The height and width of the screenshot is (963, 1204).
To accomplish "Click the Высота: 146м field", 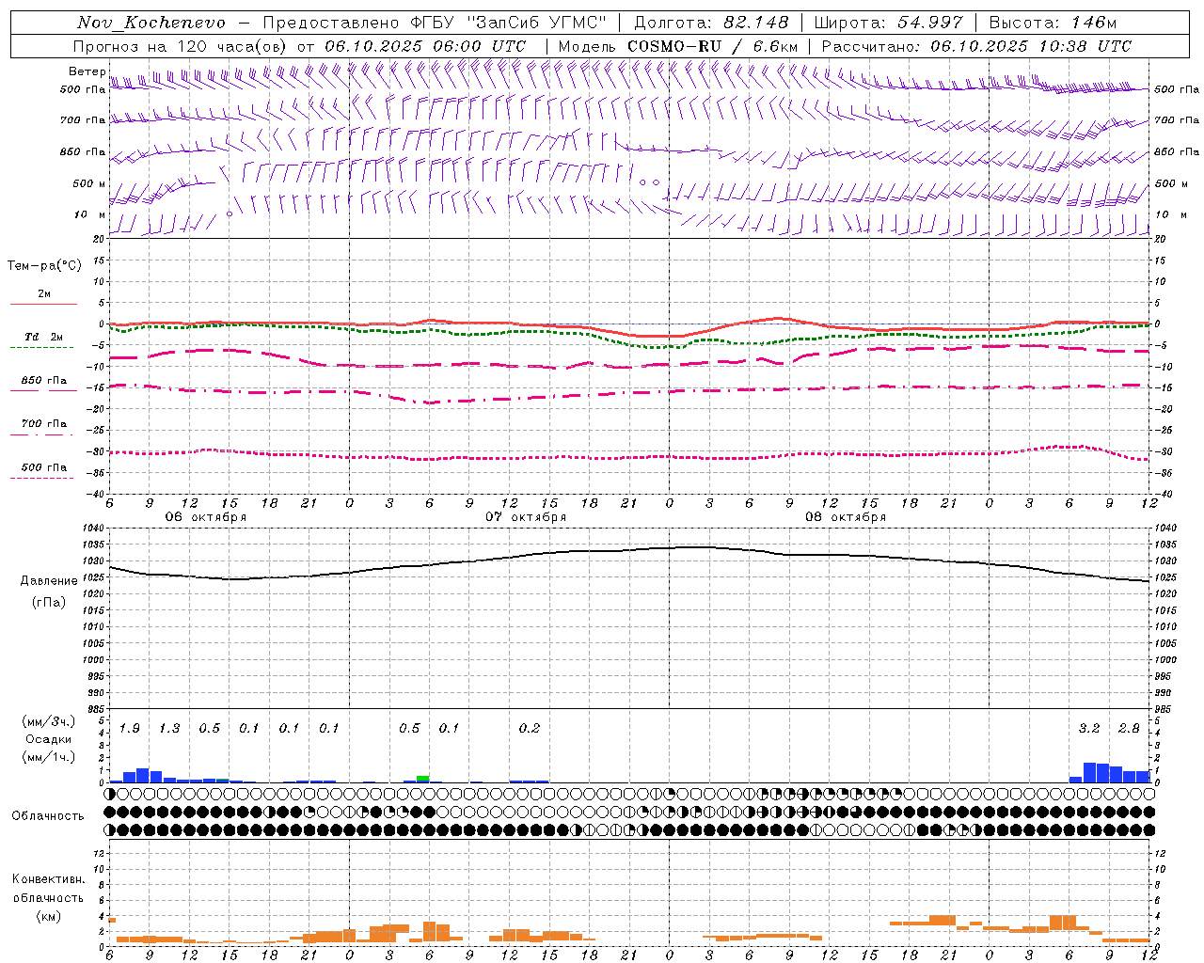I will 1053,23.
